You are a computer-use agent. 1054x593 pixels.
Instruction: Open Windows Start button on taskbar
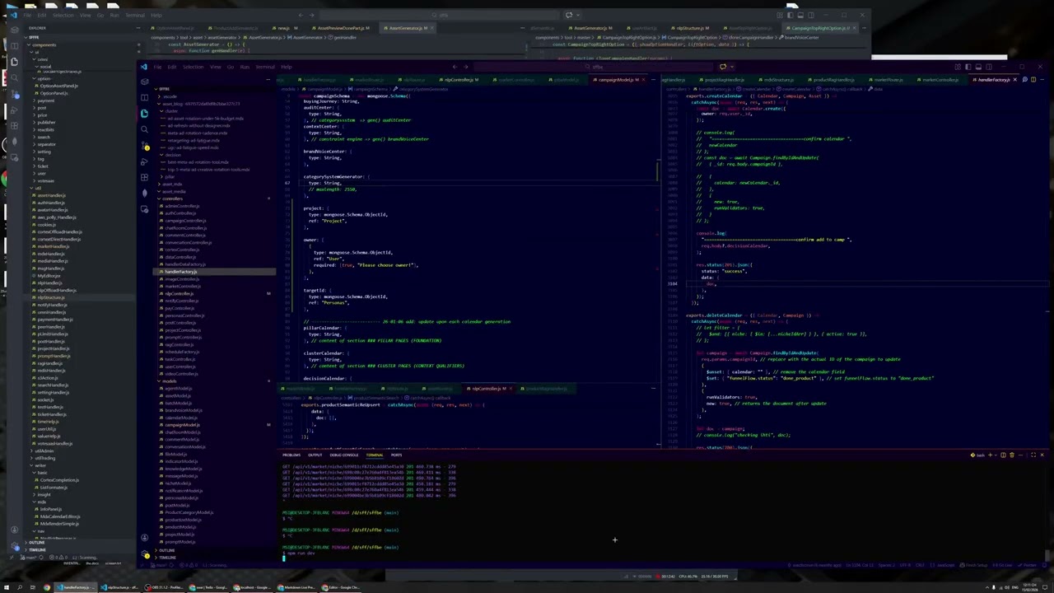point(7,587)
